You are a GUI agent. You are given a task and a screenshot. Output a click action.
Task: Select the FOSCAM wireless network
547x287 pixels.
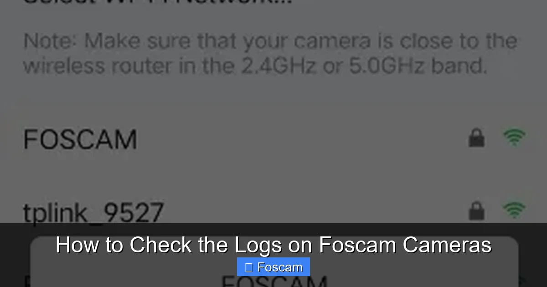coord(182,138)
